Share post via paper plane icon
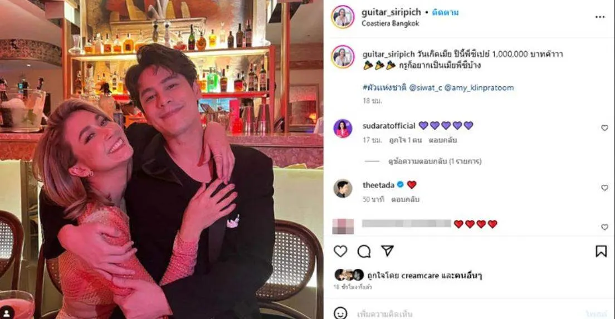 click(x=387, y=251)
